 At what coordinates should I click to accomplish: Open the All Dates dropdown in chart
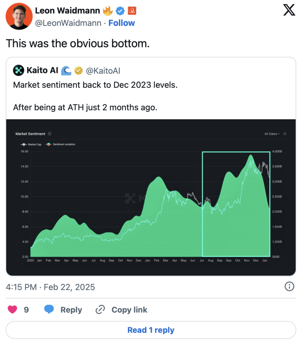click(272, 134)
